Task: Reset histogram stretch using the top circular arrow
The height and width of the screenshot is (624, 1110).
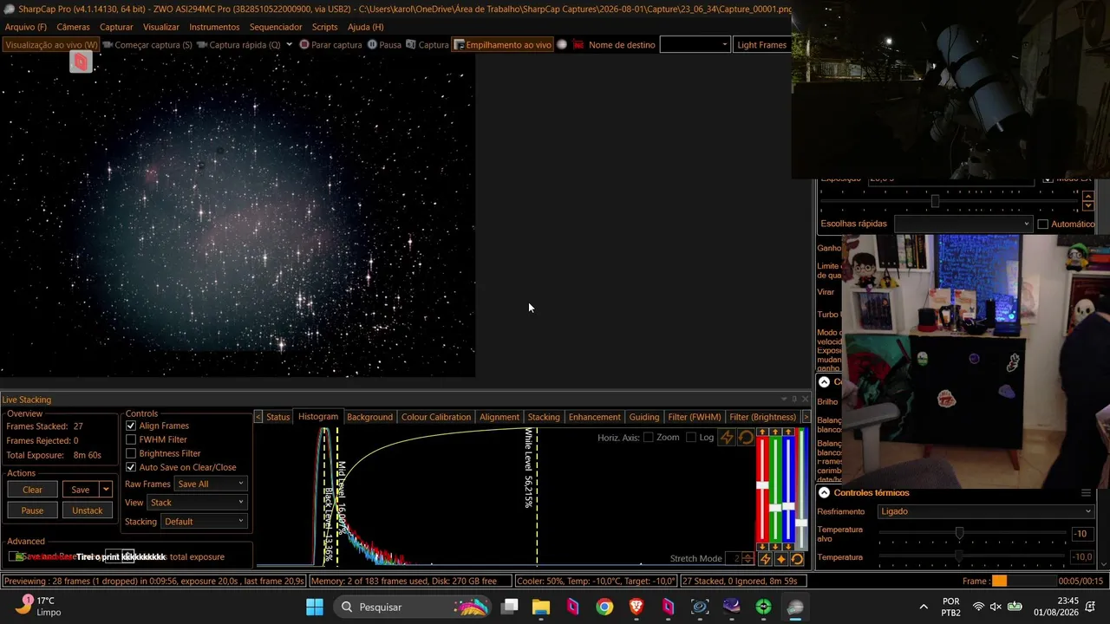Action: pyautogui.click(x=745, y=438)
